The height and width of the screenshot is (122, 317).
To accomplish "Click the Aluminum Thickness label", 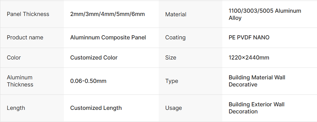I will coord(20,81).
